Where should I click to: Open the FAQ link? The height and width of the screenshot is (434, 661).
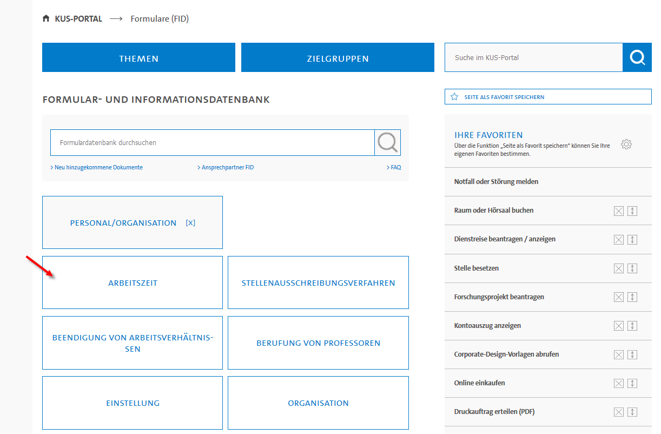click(395, 168)
